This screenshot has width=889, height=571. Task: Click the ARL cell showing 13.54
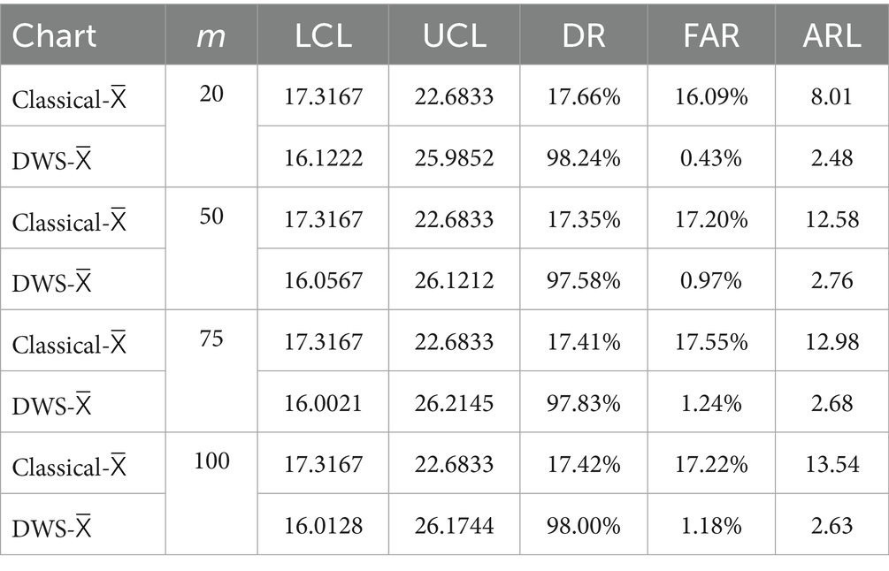[831, 464]
